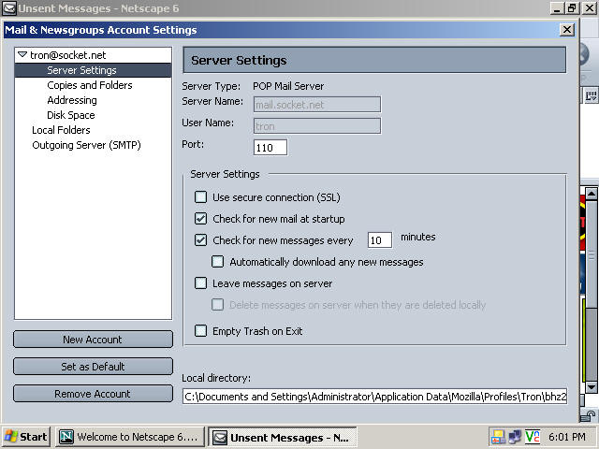Click the Server Name field mail.socket.net
This screenshot has height=449, width=599.
point(317,104)
